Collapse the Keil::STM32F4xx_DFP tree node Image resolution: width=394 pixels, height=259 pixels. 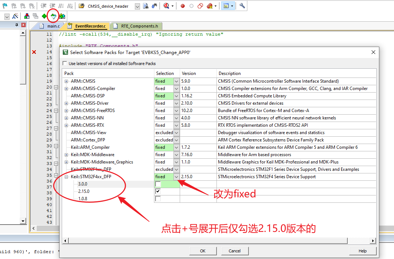click(66, 176)
